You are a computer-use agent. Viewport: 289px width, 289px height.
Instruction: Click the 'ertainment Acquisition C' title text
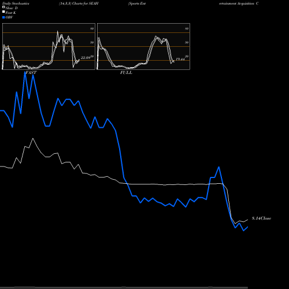239,3
